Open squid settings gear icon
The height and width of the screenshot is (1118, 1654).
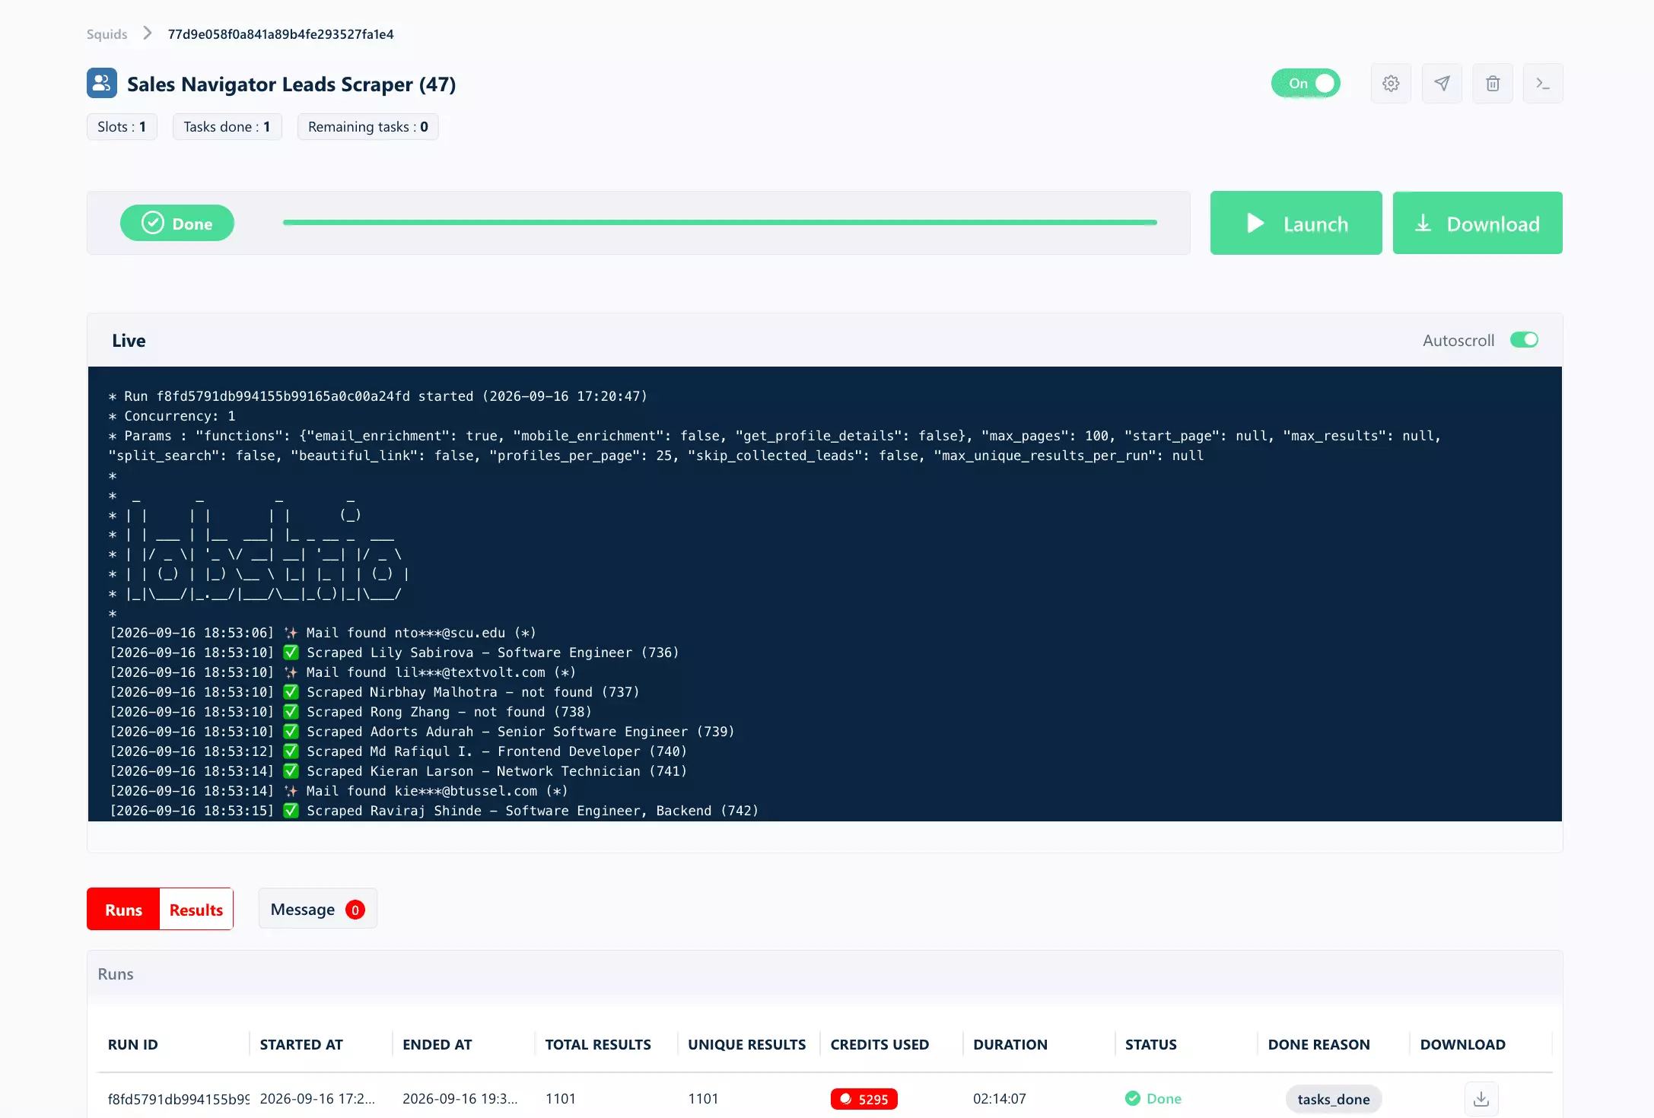click(x=1391, y=84)
